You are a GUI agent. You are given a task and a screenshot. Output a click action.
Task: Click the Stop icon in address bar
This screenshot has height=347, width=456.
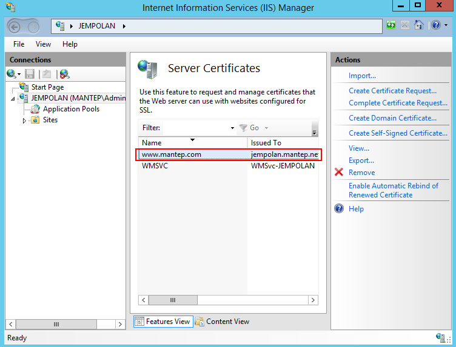(x=404, y=25)
